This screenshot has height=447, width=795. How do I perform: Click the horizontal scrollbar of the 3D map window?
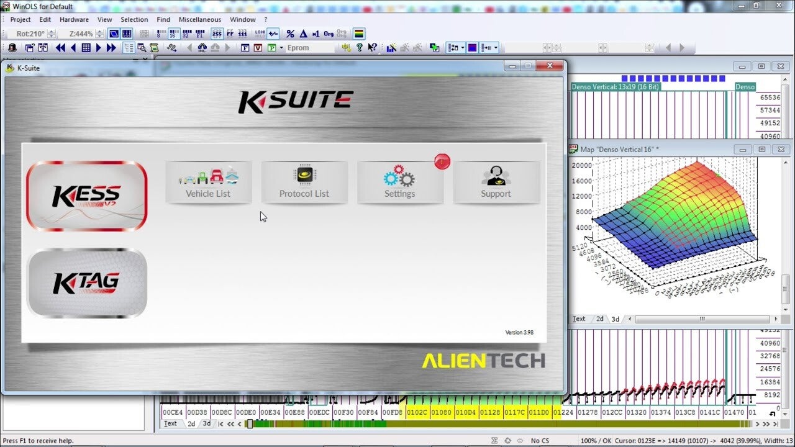coord(702,319)
